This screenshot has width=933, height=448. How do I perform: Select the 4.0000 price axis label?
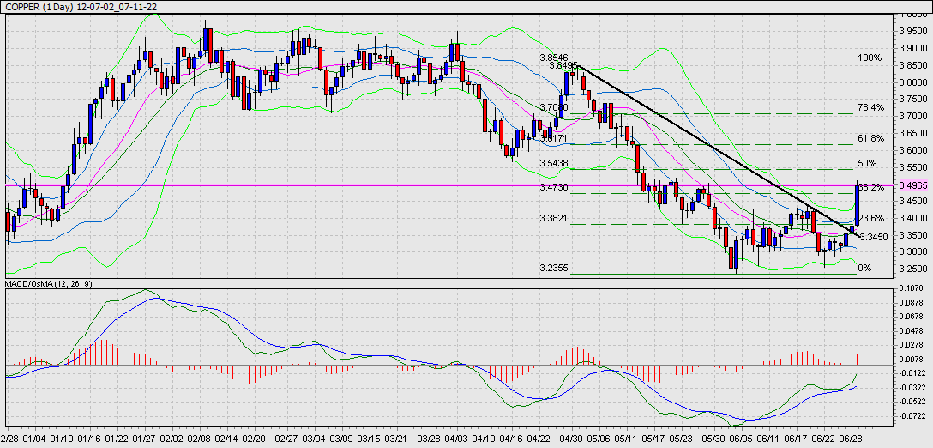(x=912, y=15)
